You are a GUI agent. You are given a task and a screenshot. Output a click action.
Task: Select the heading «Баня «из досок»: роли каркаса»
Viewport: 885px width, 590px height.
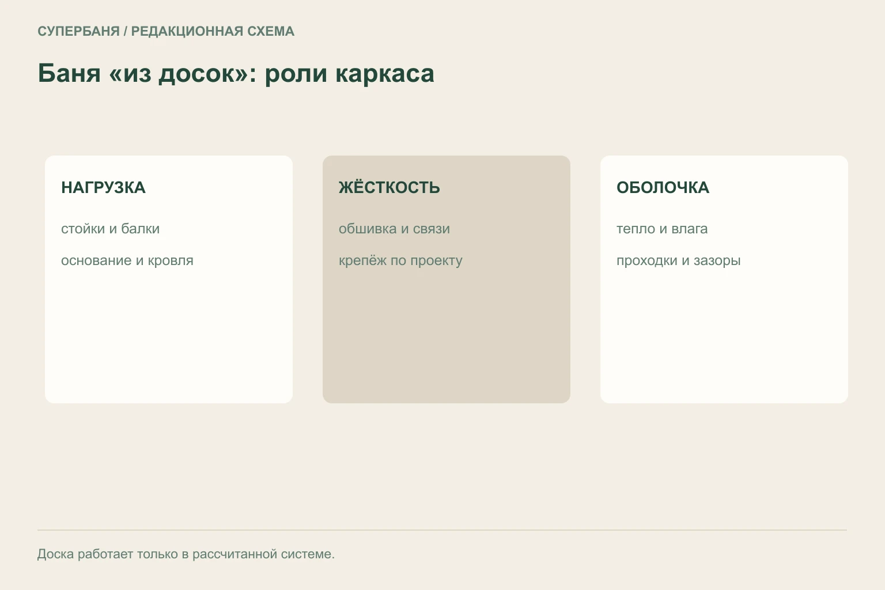pyautogui.click(x=236, y=73)
